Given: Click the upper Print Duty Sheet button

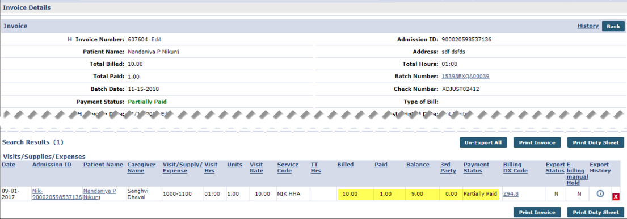Looking at the screenshot, I should tap(595, 142).
